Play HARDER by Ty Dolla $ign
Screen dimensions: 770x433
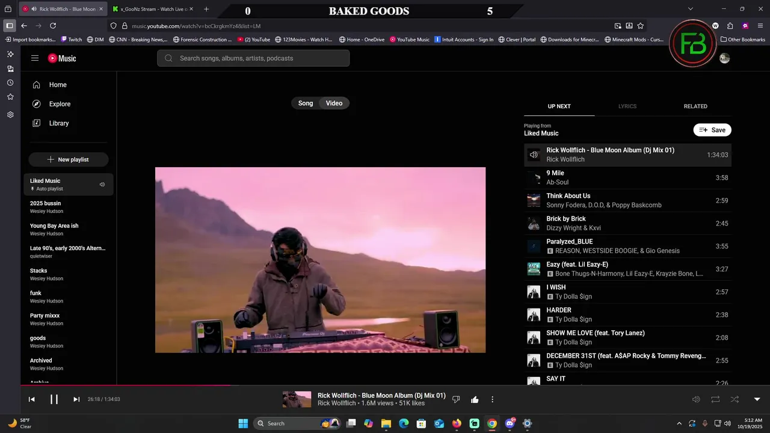(x=627, y=315)
